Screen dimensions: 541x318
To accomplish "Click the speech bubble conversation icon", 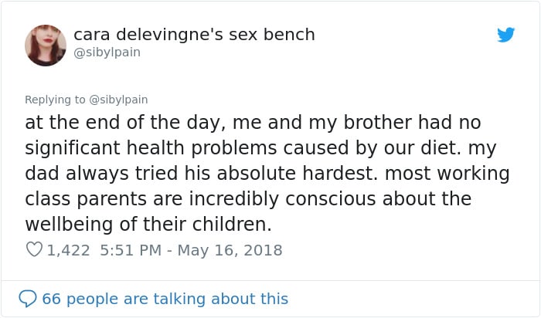I will pos(28,299).
